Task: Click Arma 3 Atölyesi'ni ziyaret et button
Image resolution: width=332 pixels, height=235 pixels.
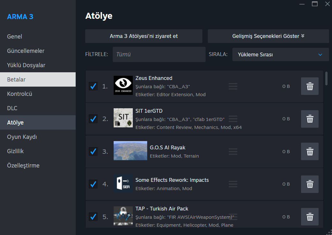Action: tap(144, 36)
